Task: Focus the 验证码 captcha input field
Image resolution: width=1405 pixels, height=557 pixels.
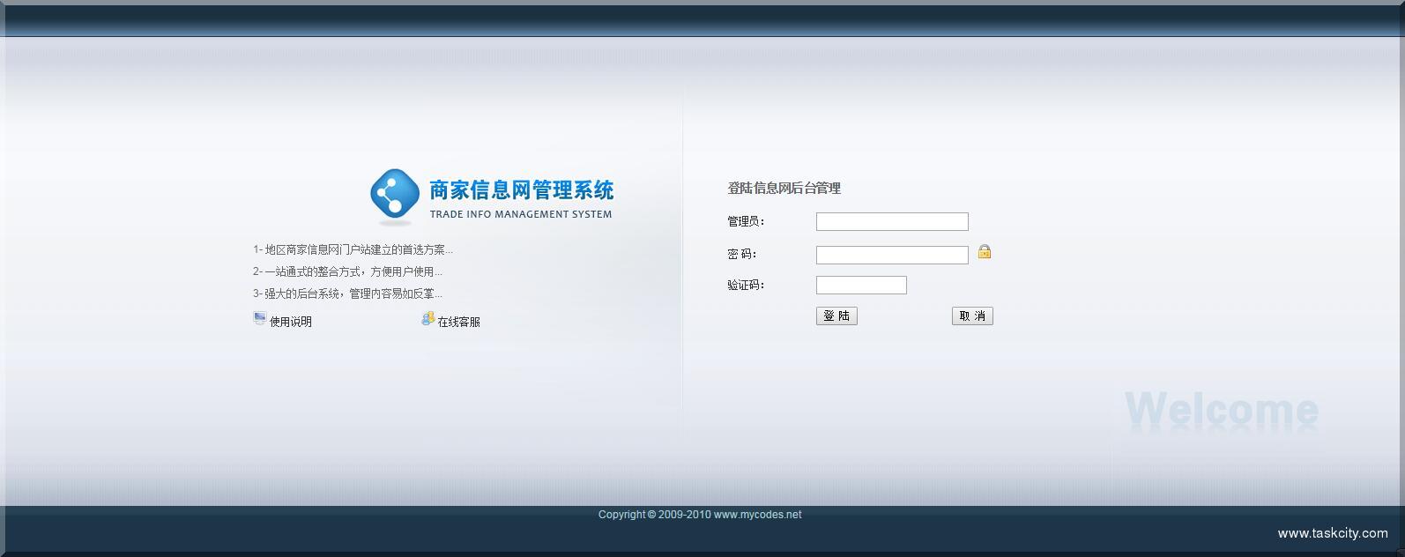Action: coord(860,286)
